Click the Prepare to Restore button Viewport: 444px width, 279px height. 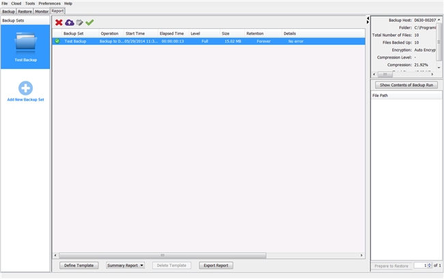[391, 266]
